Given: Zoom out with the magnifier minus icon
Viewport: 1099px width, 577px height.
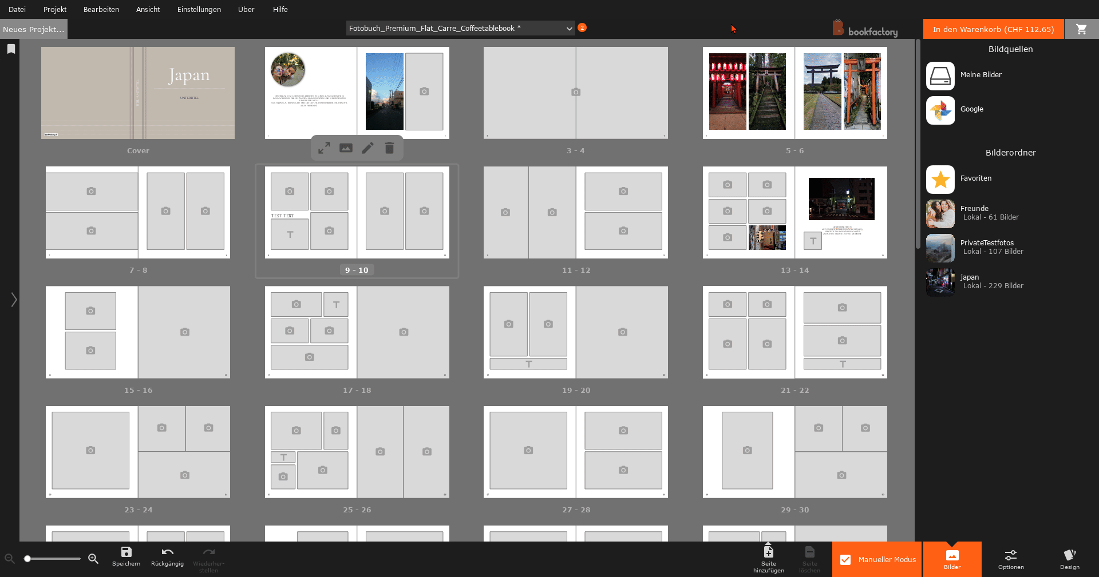Looking at the screenshot, I should (x=9, y=559).
